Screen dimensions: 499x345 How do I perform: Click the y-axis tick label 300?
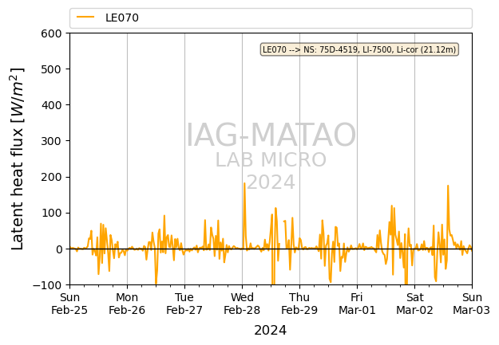click(x=51, y=141)
